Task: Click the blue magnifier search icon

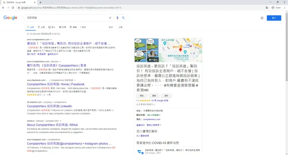Action: (123, 18)
